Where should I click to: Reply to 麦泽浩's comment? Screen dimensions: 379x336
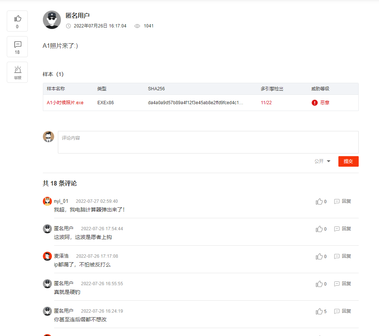[343, 256]
